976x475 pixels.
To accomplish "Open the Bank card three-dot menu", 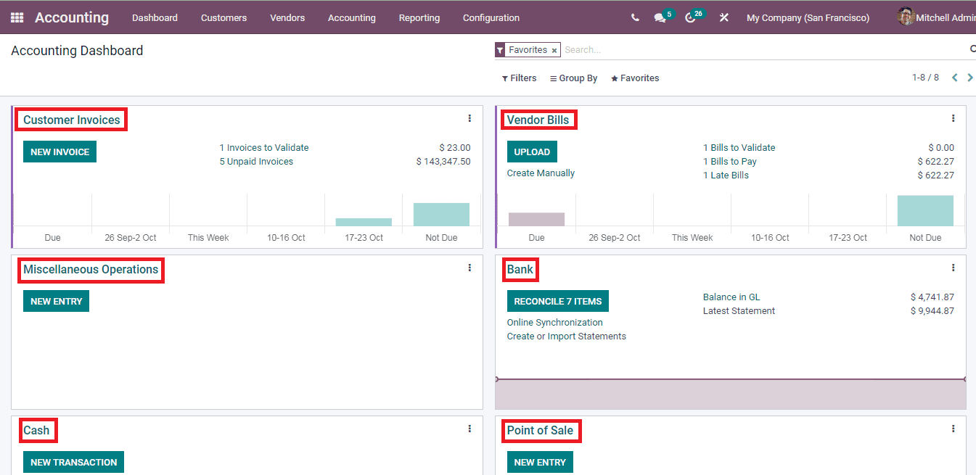I will tap(953, 267).
